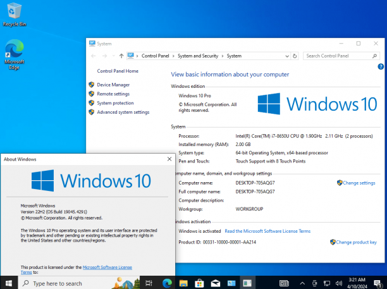Open network status tray icon

pyautogui.click(x=327, y=283)
